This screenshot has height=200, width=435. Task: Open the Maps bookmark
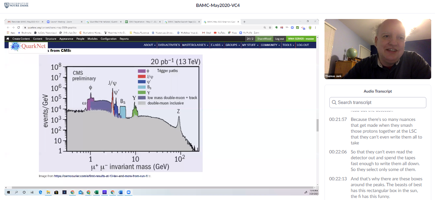(x=232, y=33)
